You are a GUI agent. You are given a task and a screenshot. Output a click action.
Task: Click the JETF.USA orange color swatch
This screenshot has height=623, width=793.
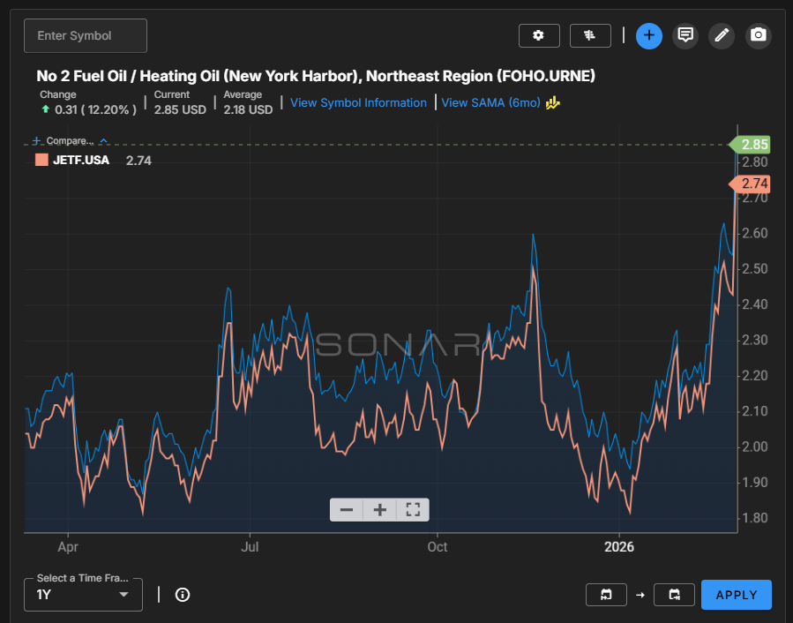pyautogui.click(x=41, y=160)
